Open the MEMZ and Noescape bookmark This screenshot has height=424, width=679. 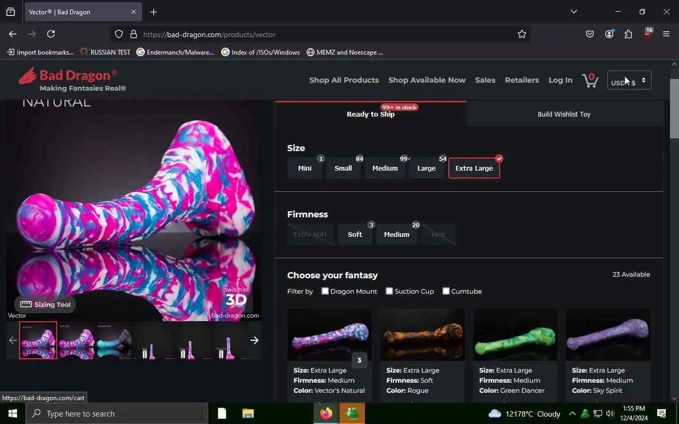[x=345, y=52]
